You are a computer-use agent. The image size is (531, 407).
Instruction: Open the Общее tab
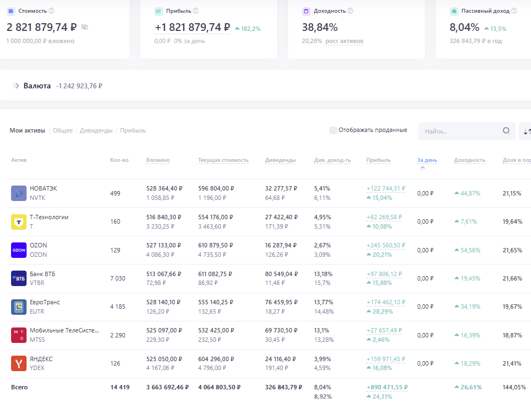coord(63,131)
